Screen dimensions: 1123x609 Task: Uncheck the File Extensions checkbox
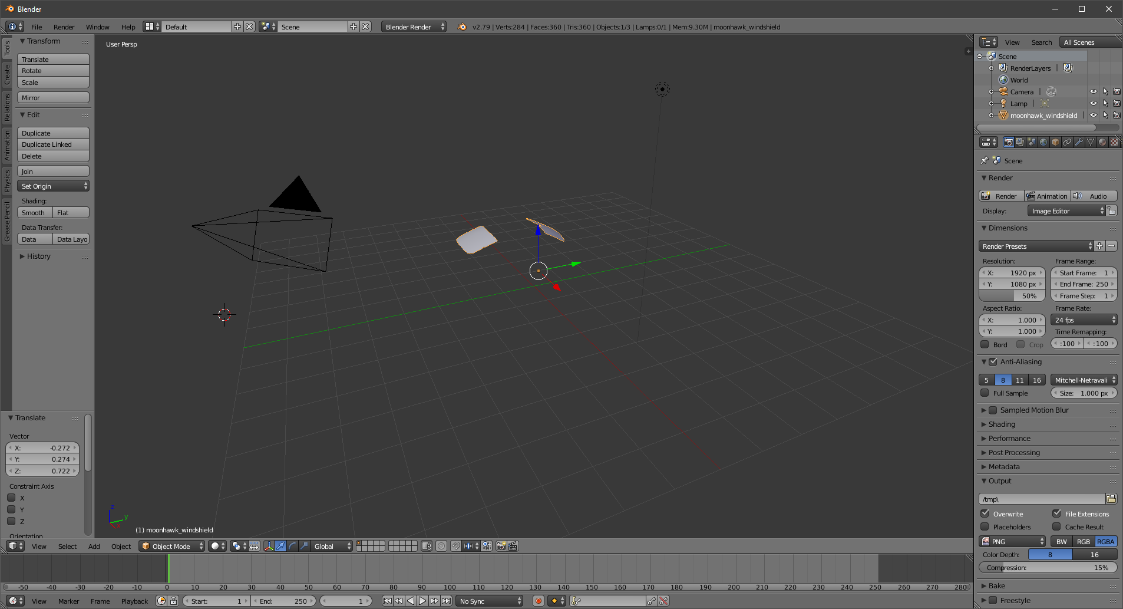click(x=1056, y=513)
